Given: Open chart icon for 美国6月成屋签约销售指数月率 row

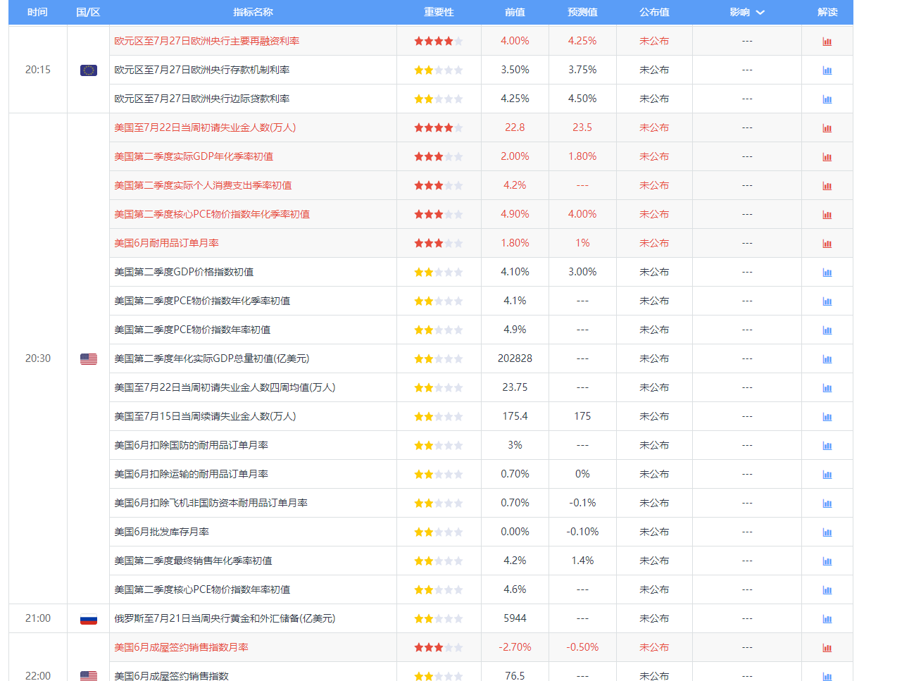Looking at the screenshot, I should pyautogui.click(x=827, y=648).
